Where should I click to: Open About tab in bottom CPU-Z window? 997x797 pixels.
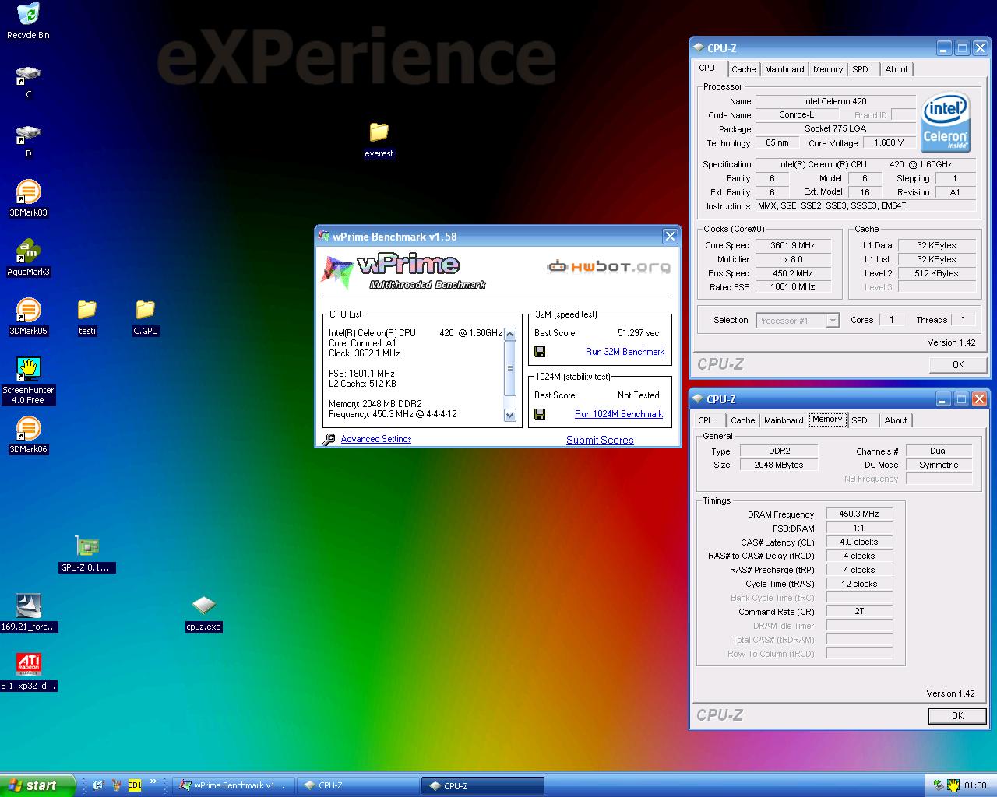[x=896, y=420]
